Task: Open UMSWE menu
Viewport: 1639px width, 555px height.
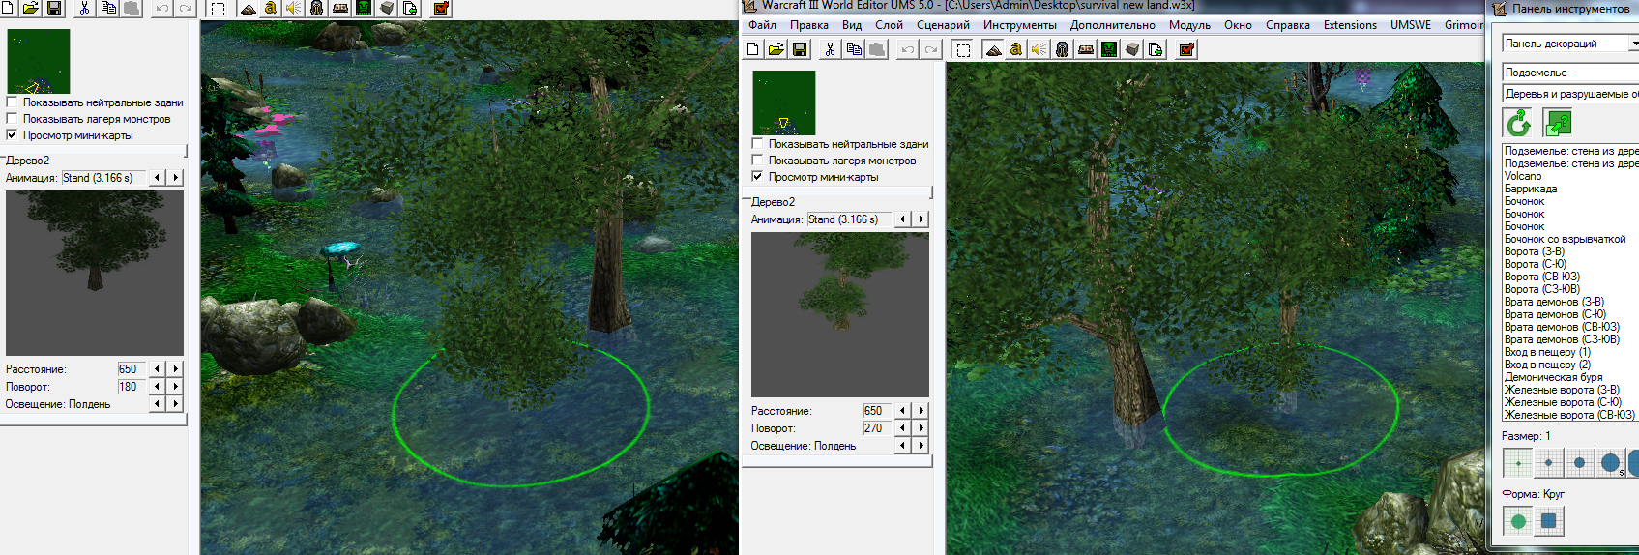Action: point(1410,25)
